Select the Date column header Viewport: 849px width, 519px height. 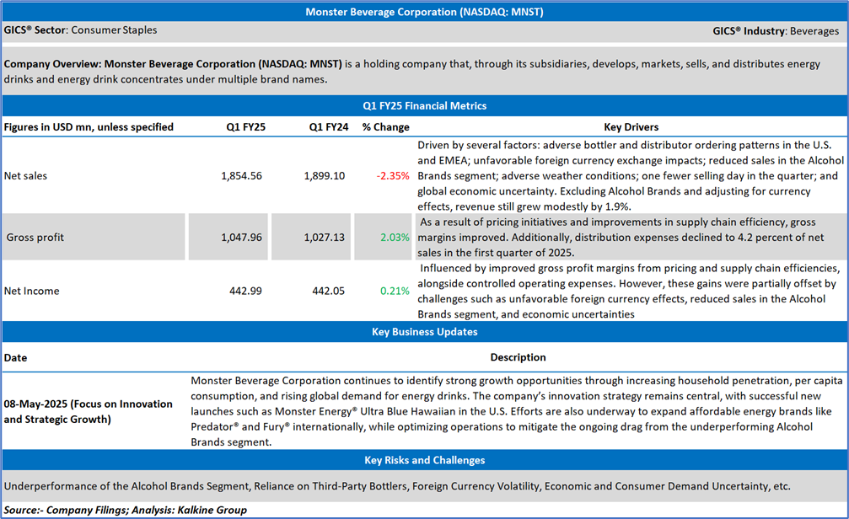(x=15, y=358)
